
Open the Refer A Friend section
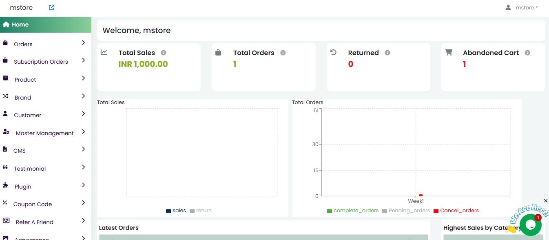(34, 222)
